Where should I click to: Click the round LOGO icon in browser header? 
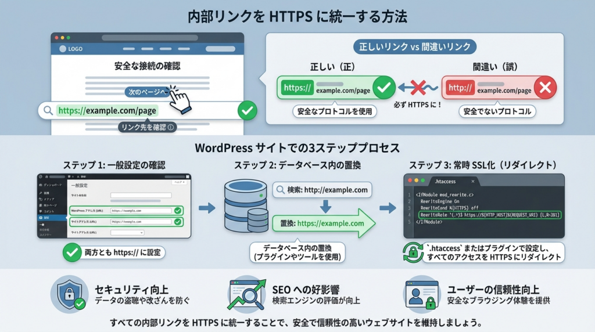(62, 49)
